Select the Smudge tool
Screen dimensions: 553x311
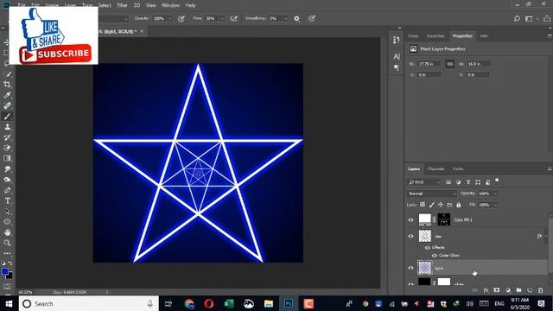pos(7,169)
